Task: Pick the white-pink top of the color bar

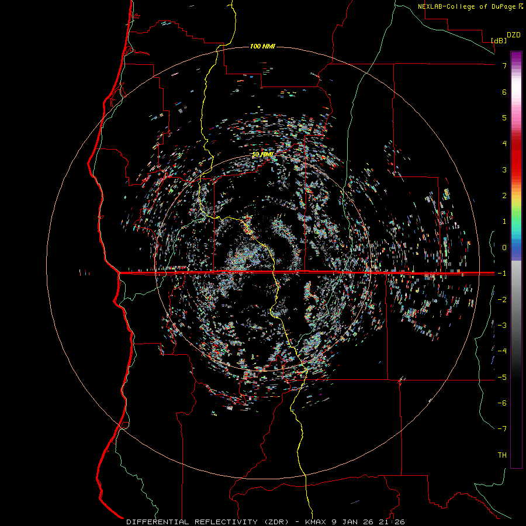Action: tap(516, 91)
